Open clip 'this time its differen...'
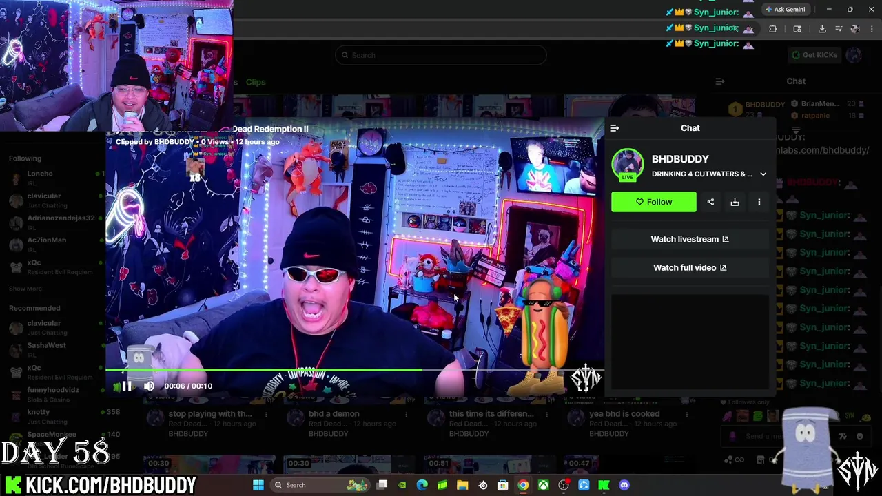 [x=491, y=414]
